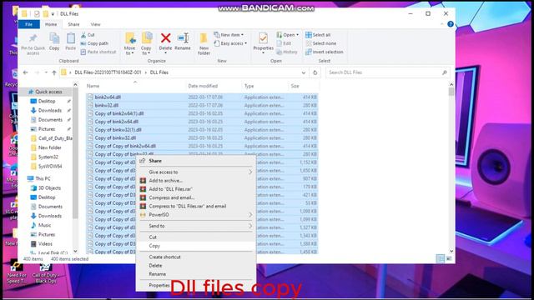Expand Give access to submenu

pos(196,172)
